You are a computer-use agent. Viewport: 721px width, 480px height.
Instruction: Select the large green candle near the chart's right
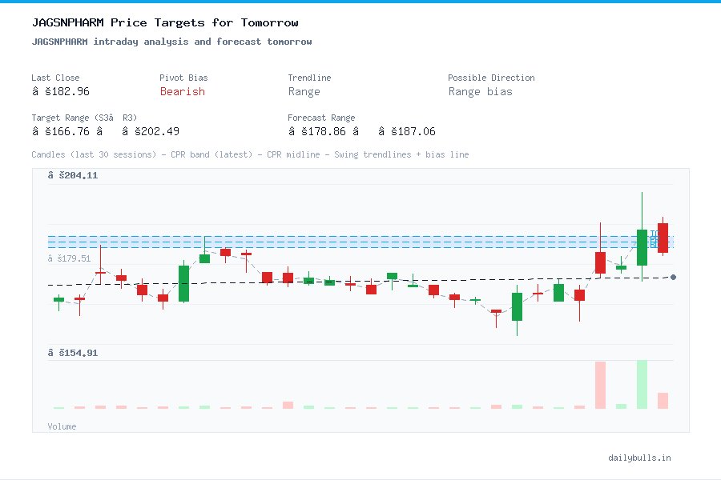pyautogui.click(x=642, y=249)
